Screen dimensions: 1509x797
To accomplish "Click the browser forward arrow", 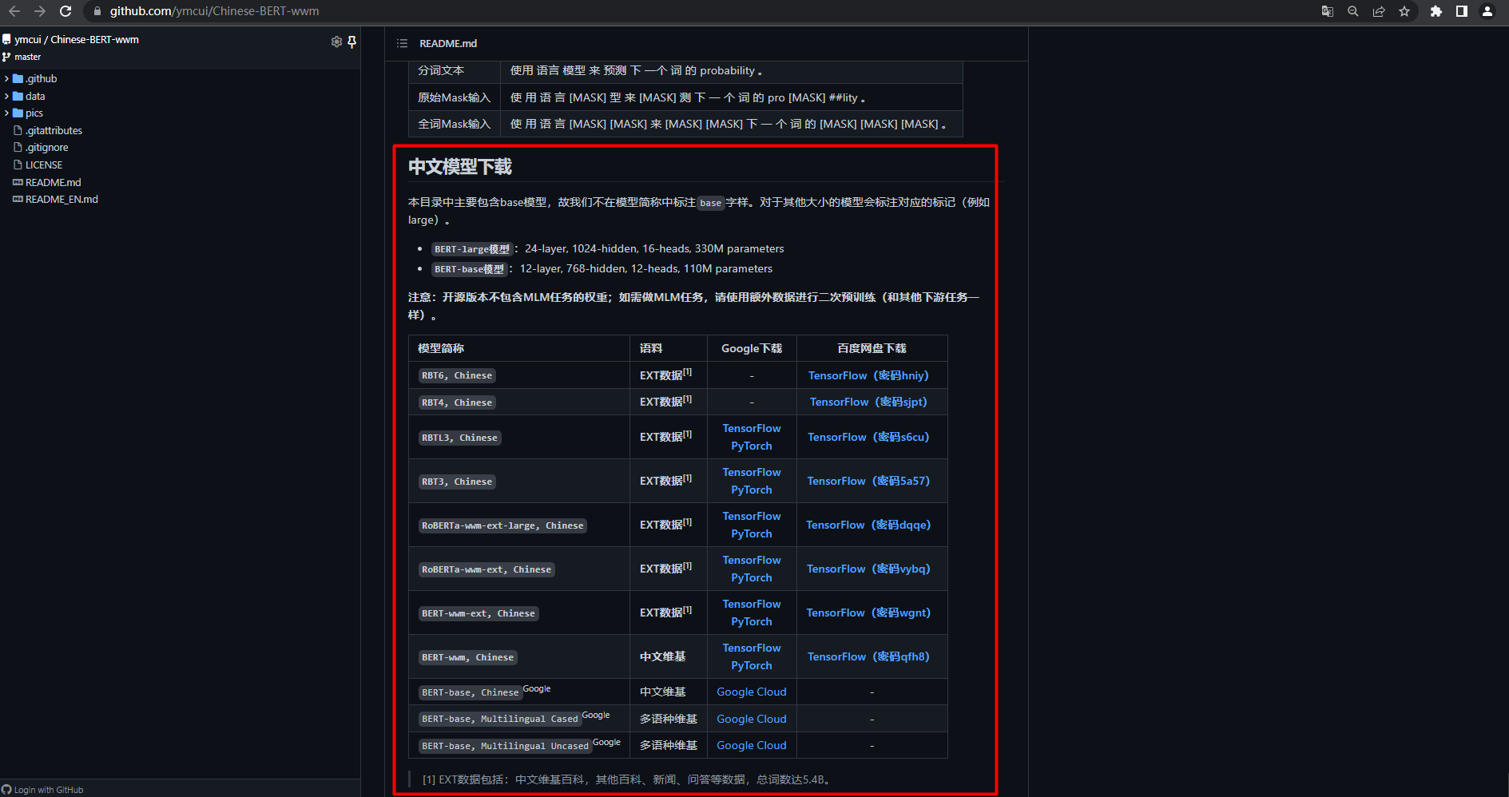I will [40, 11].
